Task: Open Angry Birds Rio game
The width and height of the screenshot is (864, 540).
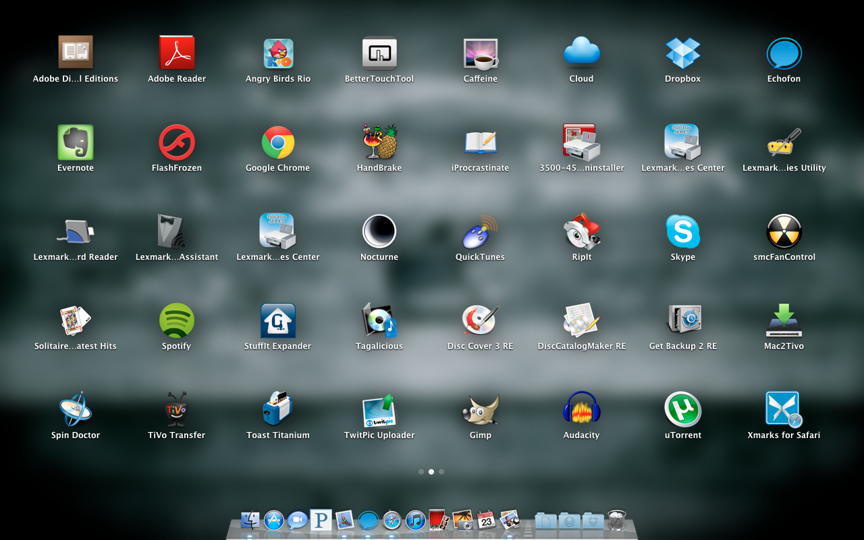Action: (x=278, y=53)
